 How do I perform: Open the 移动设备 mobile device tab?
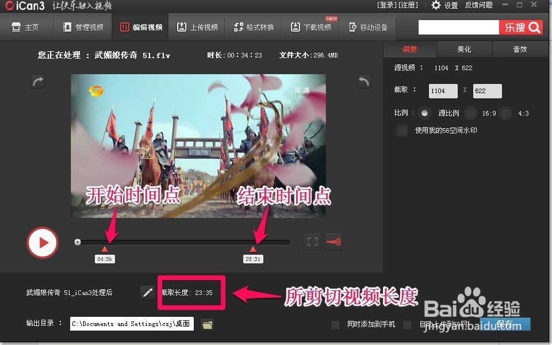coord(368,27)
